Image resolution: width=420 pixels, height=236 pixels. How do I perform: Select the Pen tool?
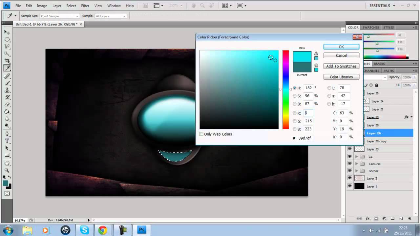tap(7, 134)
